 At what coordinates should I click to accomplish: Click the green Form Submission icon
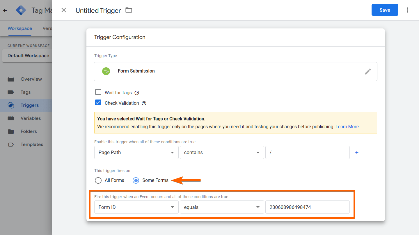(x=106, y=71)
